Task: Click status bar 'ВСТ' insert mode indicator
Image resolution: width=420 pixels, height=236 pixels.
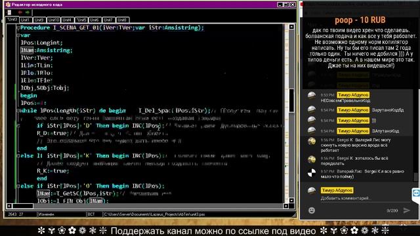Action: point(91,214)
